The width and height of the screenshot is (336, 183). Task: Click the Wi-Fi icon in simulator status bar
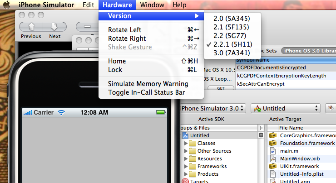tap(61, 112)
